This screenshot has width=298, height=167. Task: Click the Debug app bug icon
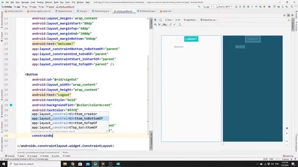coord(248,6)
